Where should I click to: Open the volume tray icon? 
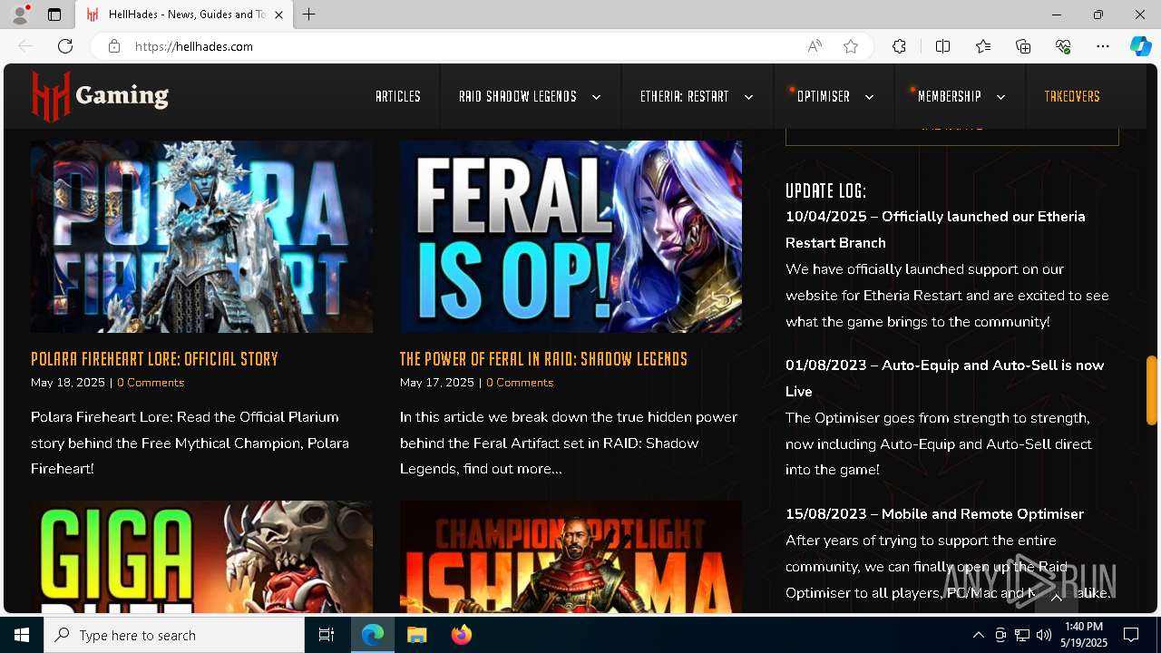[1044, 635]
